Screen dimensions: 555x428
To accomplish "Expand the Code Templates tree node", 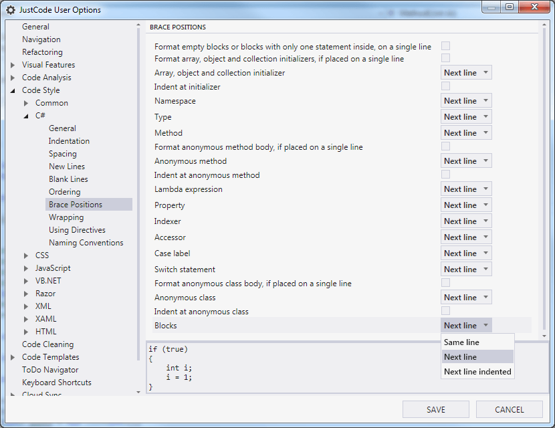I will pyautogui.click(x=13, y=357).
